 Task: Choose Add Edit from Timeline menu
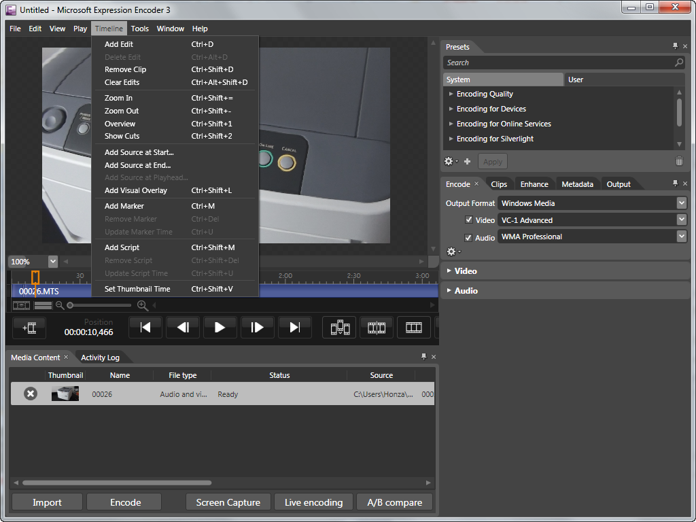coord(175,44)
